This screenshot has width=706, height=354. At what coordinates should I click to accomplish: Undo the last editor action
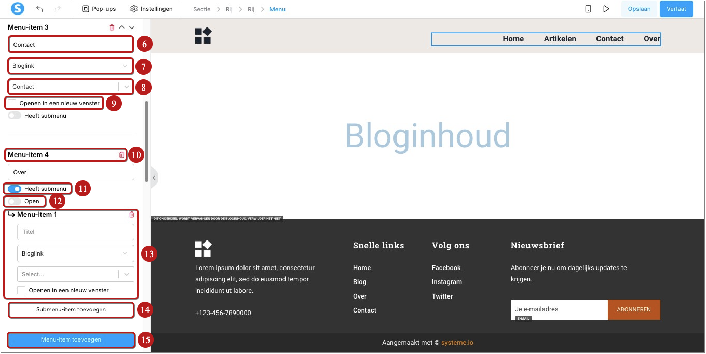pos(39,9)
